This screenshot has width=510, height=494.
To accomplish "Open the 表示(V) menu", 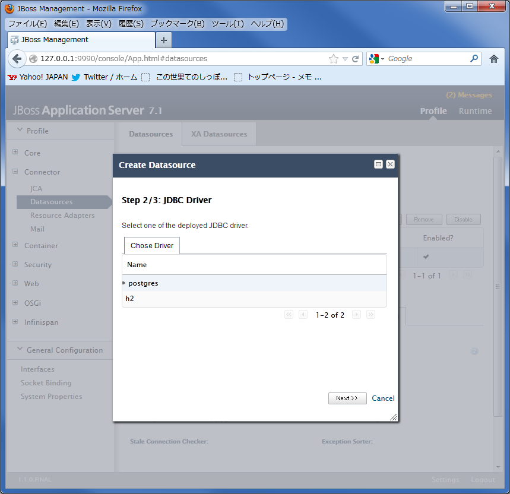I will point(99,24).
